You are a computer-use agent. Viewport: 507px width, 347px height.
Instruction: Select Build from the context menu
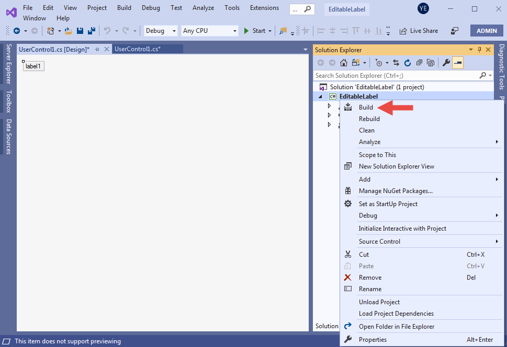tap(366, 107)
